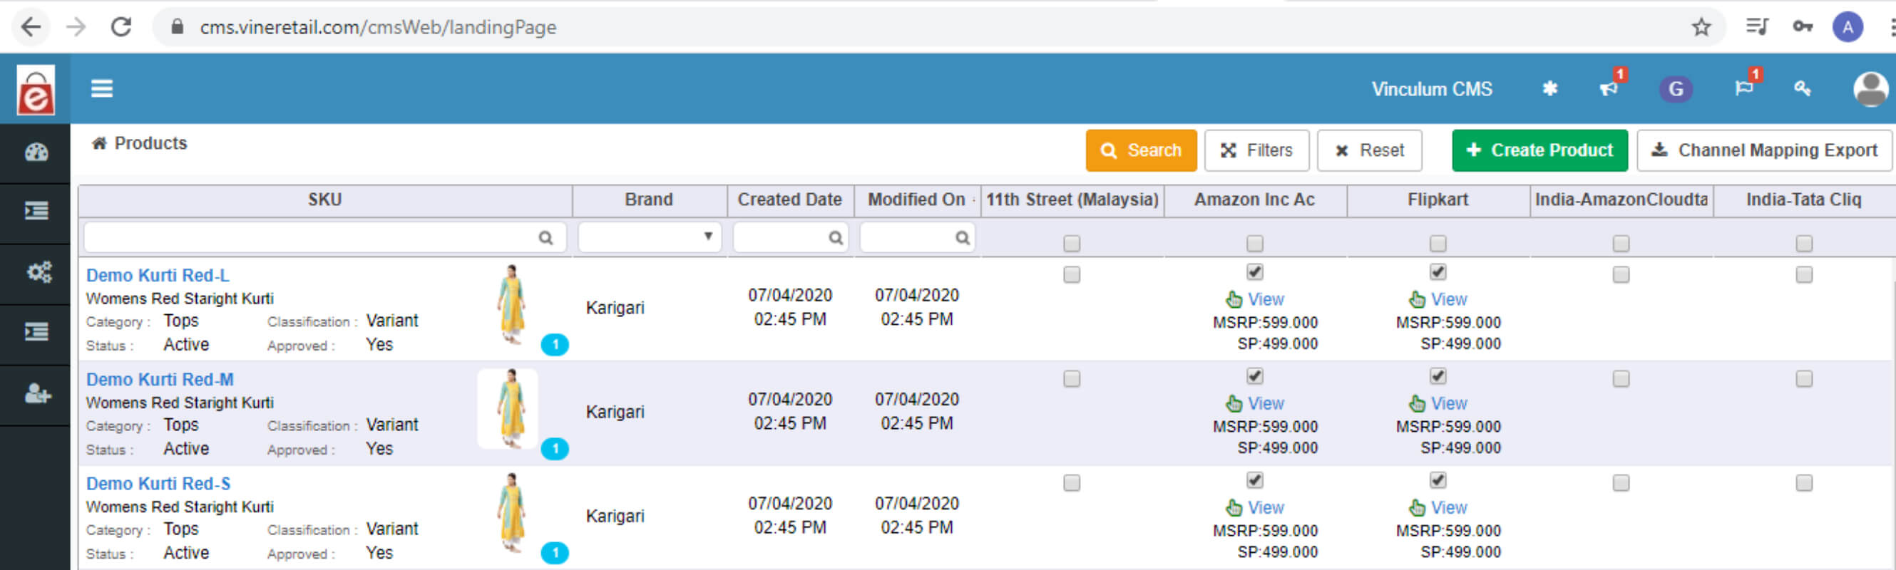This screenshot has height=570, width=1896.
Task: Open the flag notifications icon
Action: (1743, 88)
